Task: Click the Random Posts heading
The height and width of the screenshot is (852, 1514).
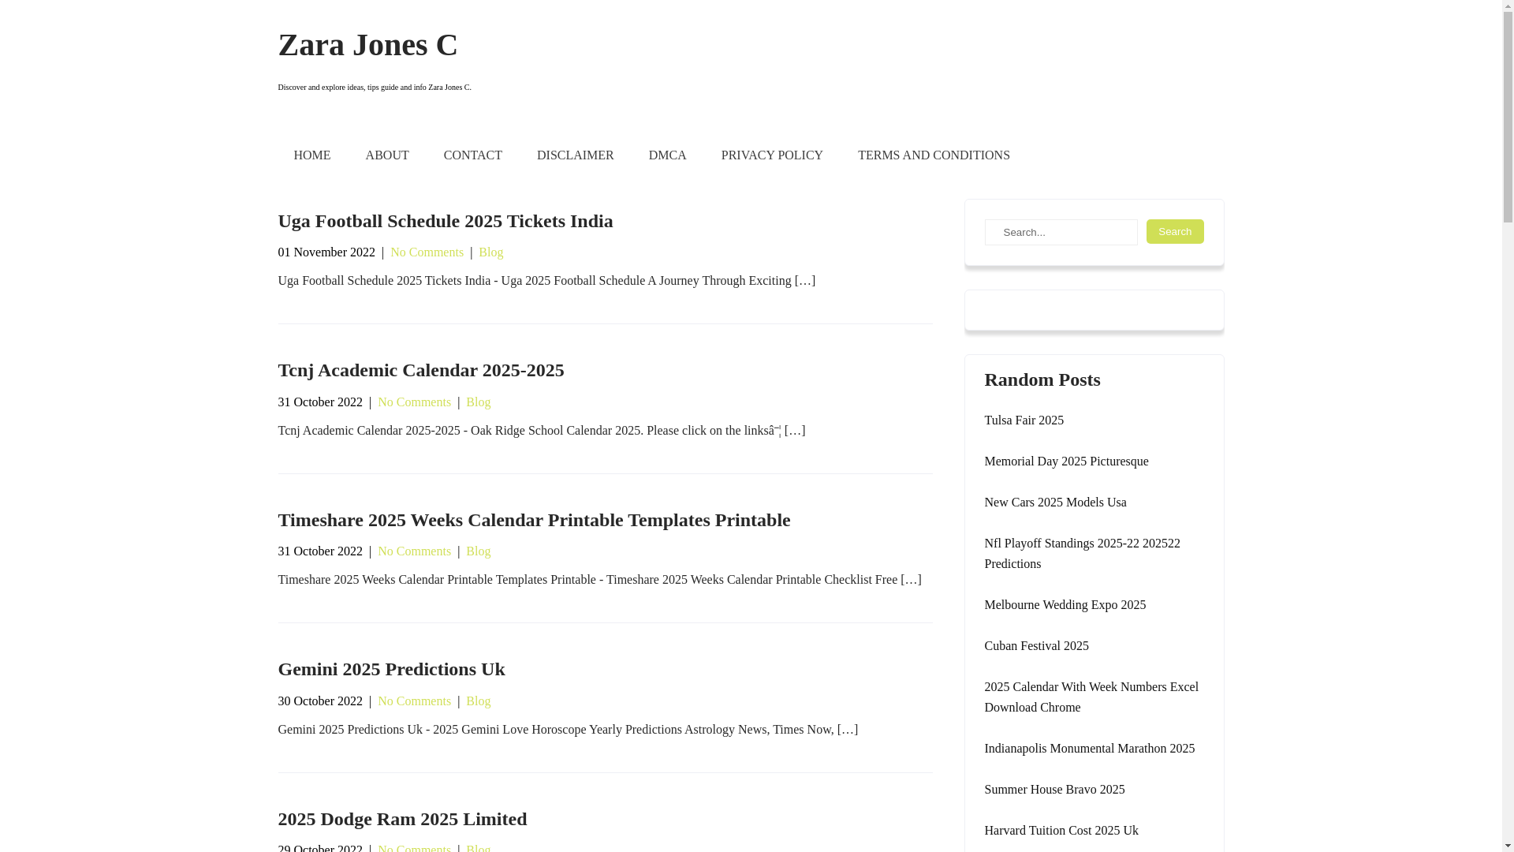Action: click(1042, 379)
